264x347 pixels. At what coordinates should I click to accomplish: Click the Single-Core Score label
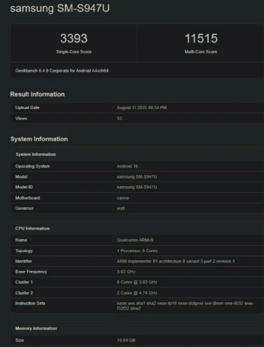[73, 52]
